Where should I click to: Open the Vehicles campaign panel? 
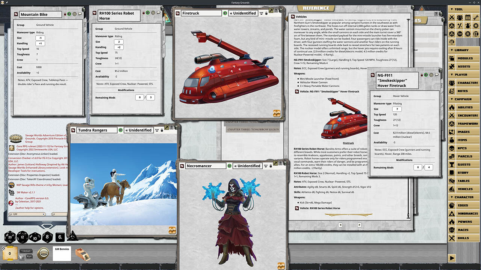pos(466,188)
